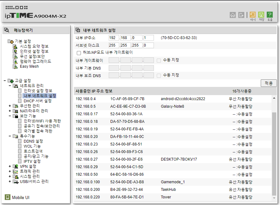Click the 네트워크 관리 icon

pyautogui.click(x=15, y=86)
